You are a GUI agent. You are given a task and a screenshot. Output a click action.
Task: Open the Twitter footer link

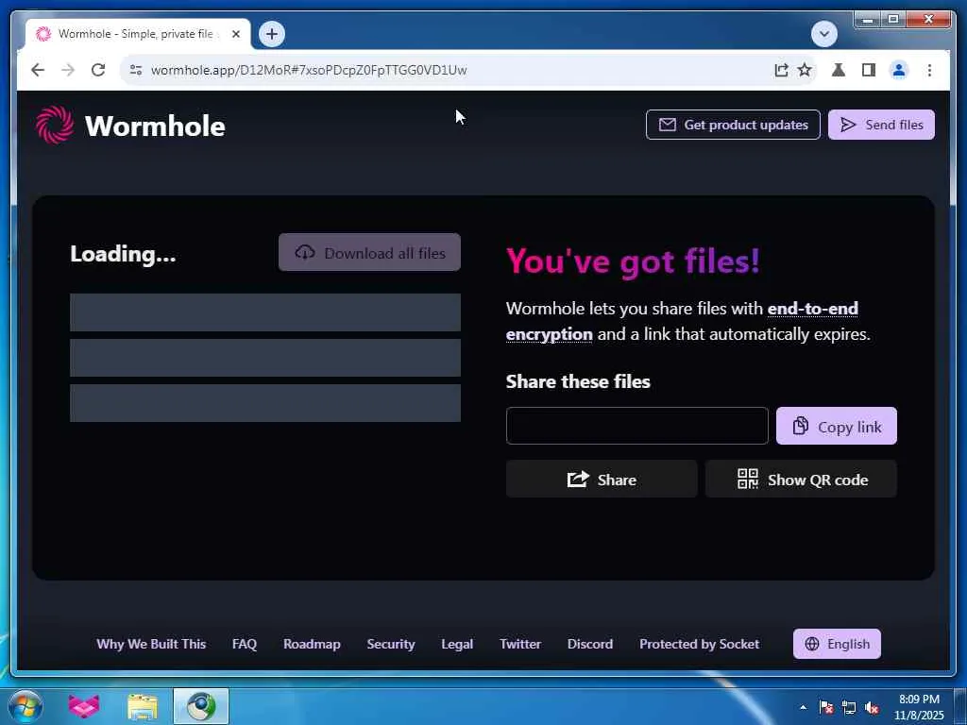[520, 644]
